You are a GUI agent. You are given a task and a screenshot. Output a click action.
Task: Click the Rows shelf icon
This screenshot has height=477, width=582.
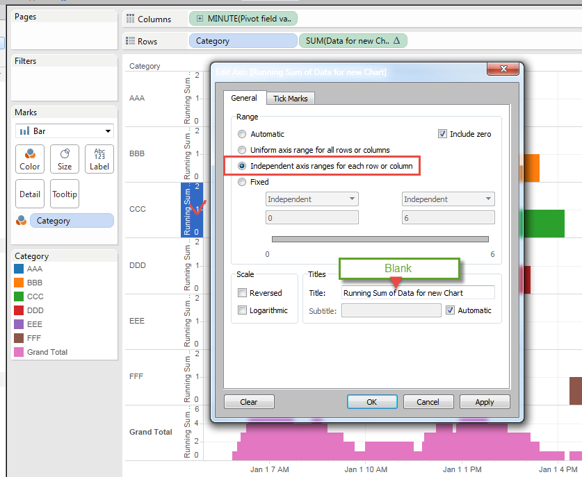(x=130, y=41)
